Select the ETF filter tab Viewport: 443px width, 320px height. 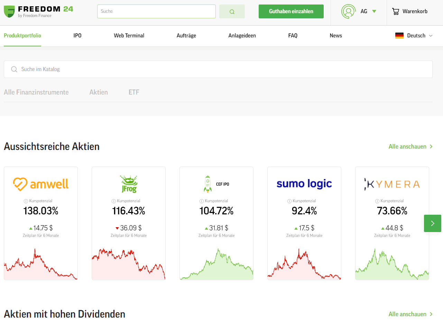(x=134, y=92)
